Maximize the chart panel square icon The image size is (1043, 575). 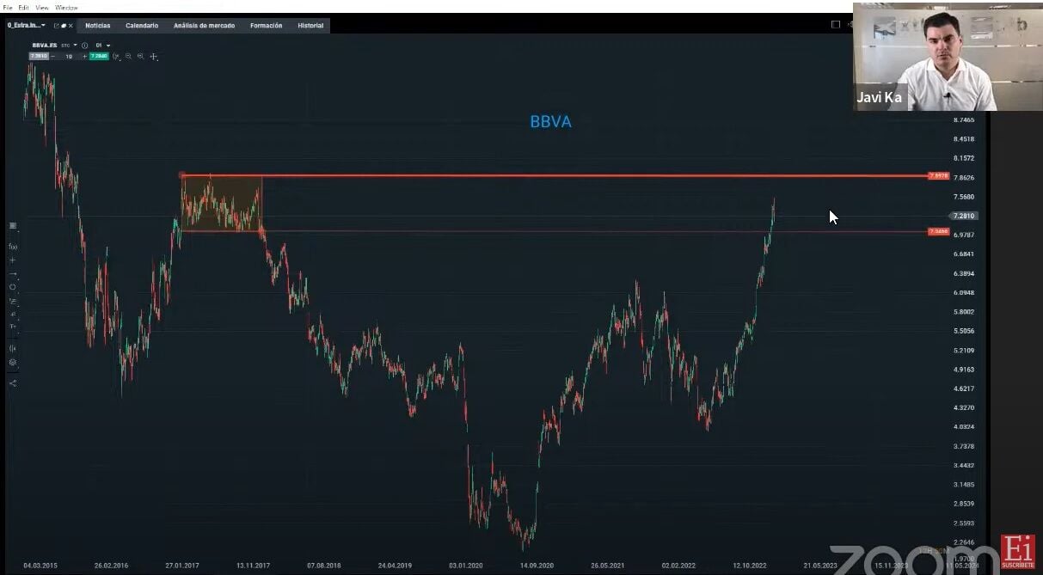(836, 25)
